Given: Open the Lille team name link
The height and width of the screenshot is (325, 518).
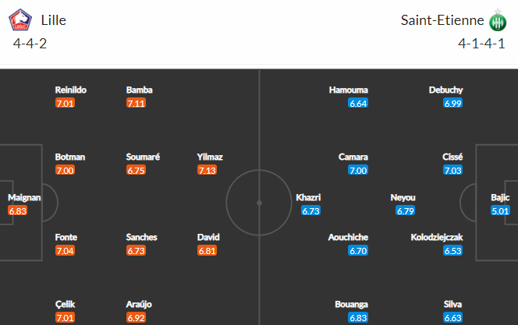Looking at the screenshot, I should point(54,20).
